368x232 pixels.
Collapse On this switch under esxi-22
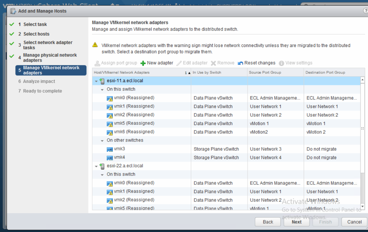[x=102, y=175]
